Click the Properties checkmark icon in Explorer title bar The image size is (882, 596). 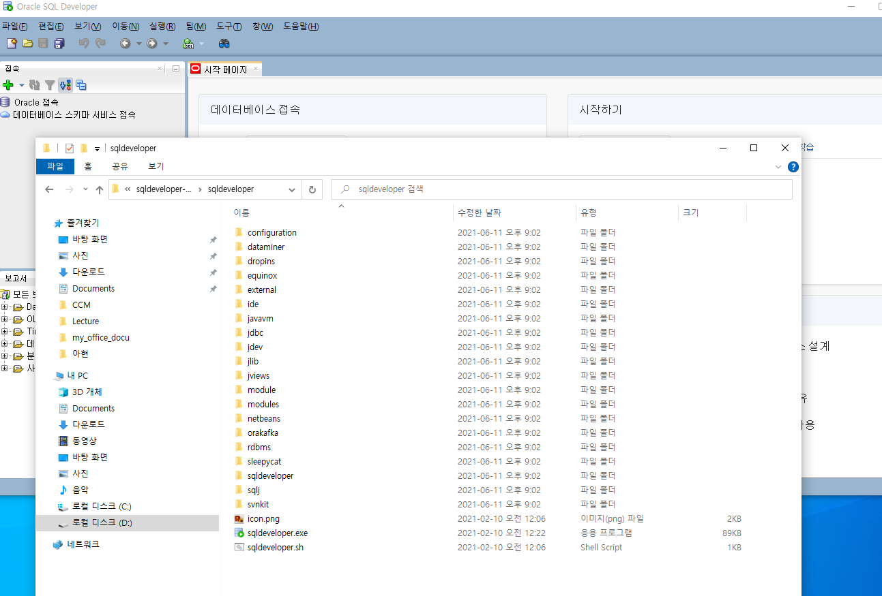click(x=70, y=148)
